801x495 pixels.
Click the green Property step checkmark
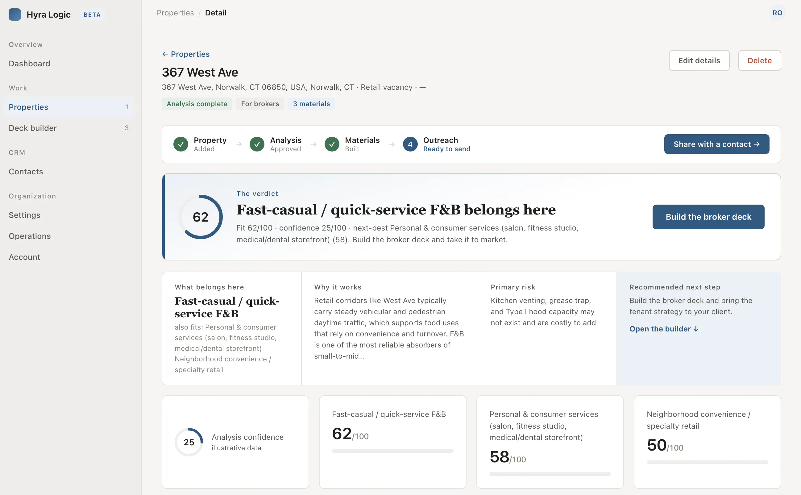(181, 144)
